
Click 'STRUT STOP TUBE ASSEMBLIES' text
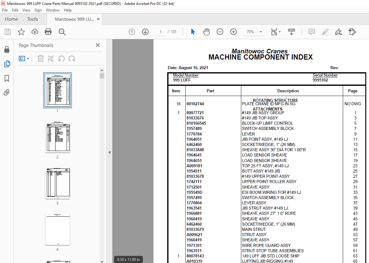pyautogui.click(x=273, y=251)
